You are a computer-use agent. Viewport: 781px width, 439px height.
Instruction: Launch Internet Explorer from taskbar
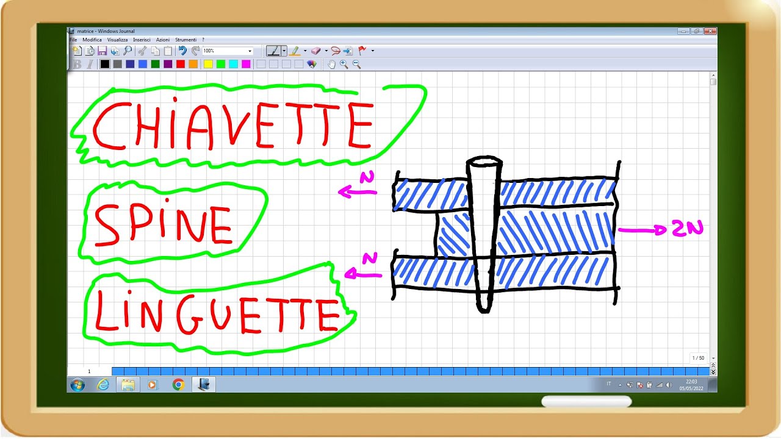coord(103,385)
